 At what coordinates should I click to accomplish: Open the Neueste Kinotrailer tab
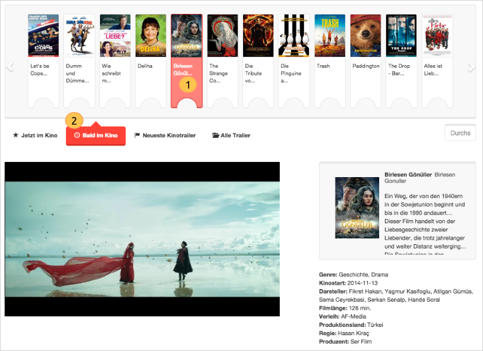click(165, 135)
